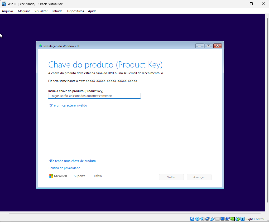Open the Política de privacidade link
The height and width of the screenshot is (222, 269).
click(x=64, y=168)
